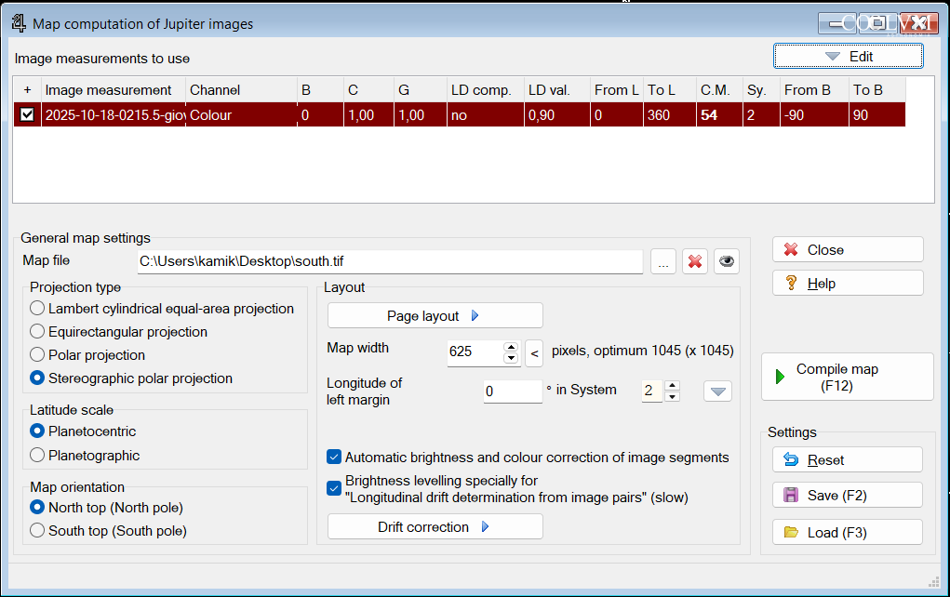Click Save (F2) settings button
Screen dimensions: 950x597
tap(847, 496)
